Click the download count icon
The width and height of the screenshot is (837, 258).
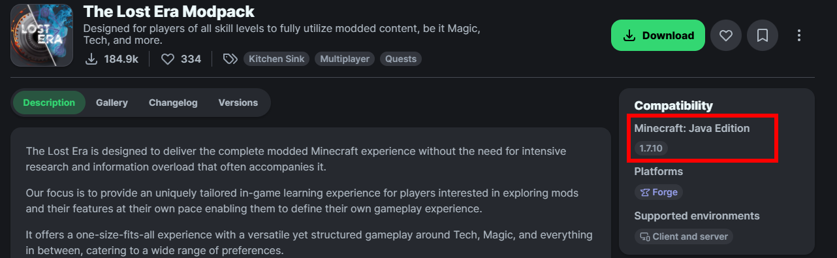91,59
